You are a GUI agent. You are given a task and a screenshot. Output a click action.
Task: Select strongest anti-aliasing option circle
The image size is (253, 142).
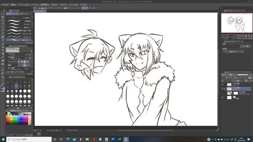click(x=28, y=62)
